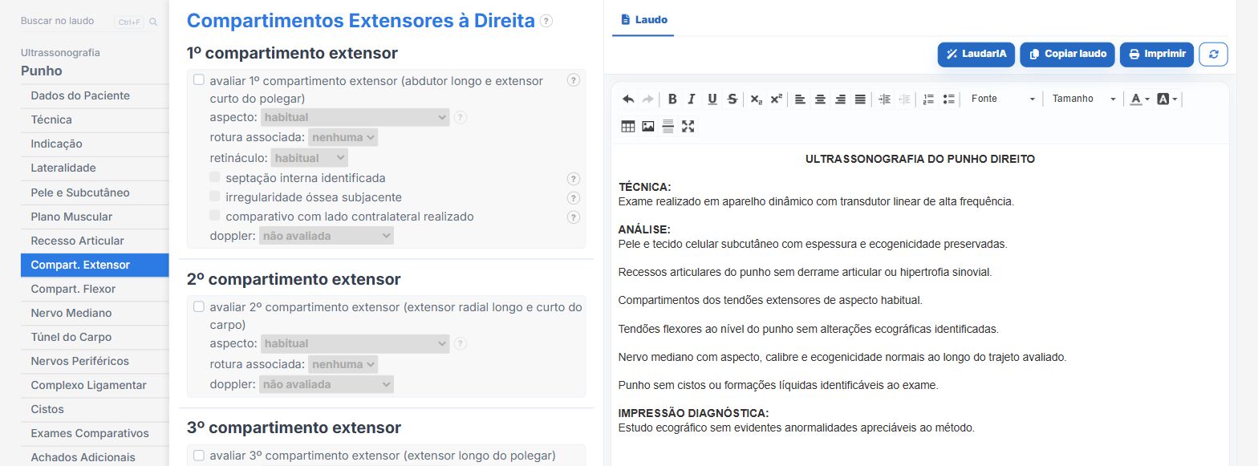Toggle underline formatting
Image resolution: width=1258 pixels, height=466 pixels.
pos(712,99)
